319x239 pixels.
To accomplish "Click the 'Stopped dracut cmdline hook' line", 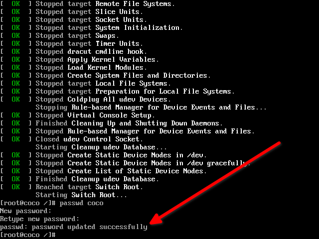I will point(91,52).
